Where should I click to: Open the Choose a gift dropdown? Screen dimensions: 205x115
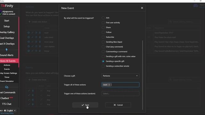click(x=120, y=76)
